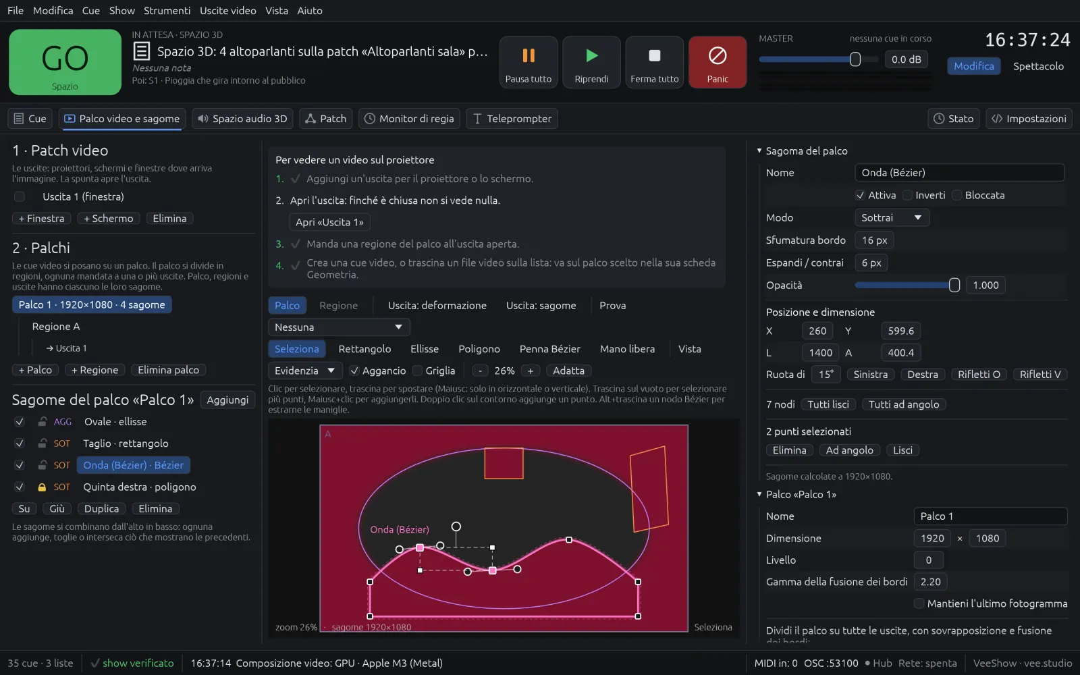Switch to Spazio audio 3D tab

pos(242,119)
